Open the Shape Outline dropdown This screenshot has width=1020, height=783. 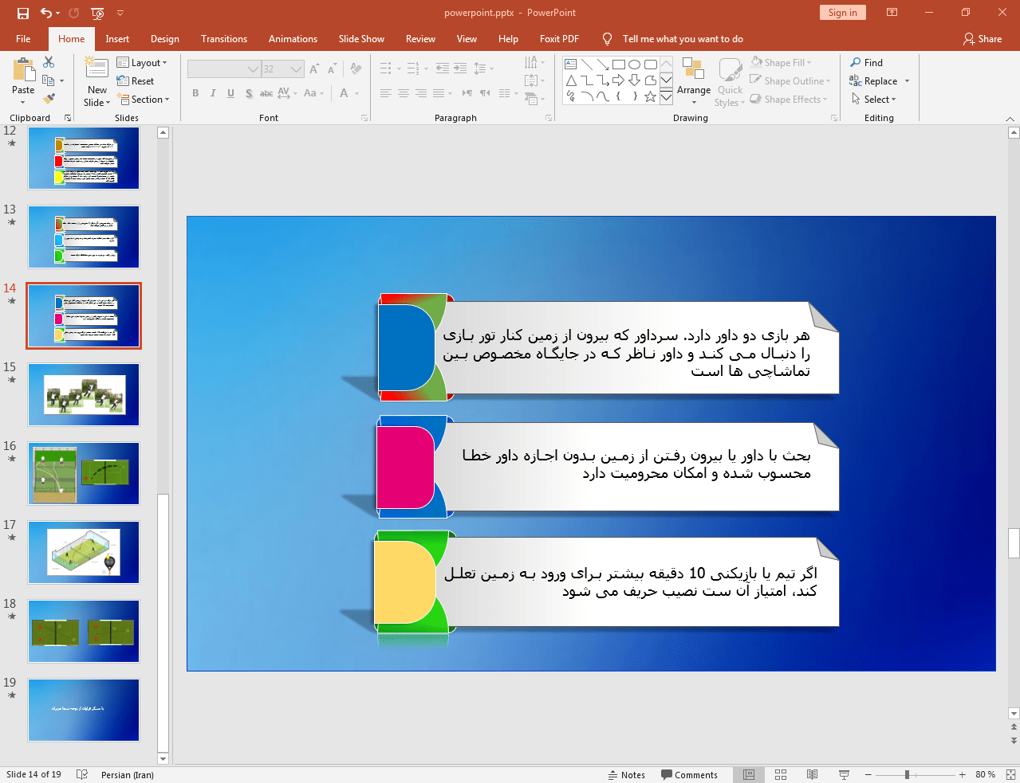coord(790,80)
